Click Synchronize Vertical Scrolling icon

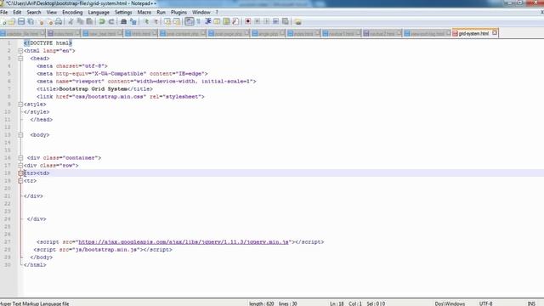[167, 21]
